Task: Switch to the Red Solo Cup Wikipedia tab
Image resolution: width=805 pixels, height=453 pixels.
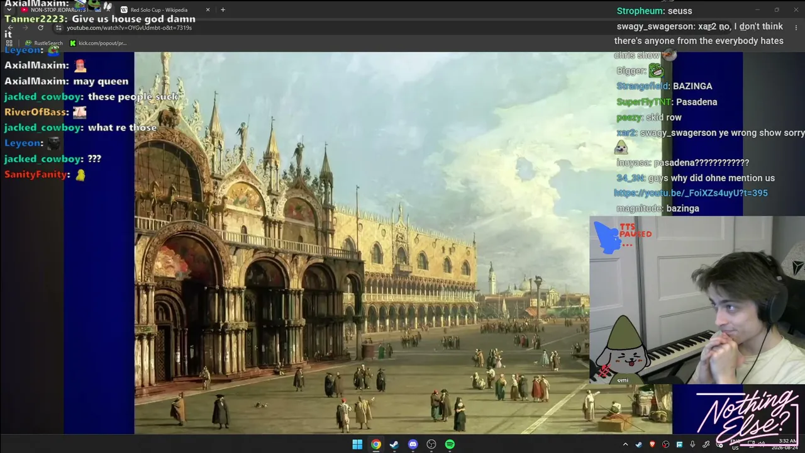Action: 165,9
